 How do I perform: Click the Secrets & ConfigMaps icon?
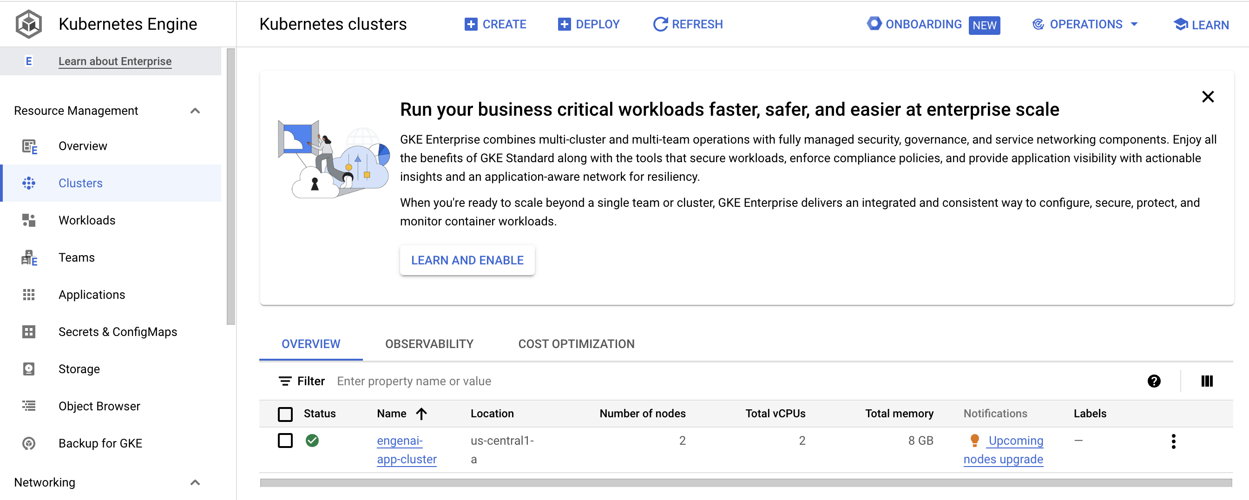pos(29,332)
